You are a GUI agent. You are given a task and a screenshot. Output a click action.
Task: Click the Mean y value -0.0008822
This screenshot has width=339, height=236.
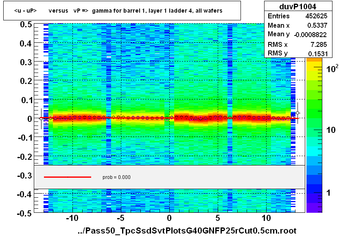tap(310, 35)
